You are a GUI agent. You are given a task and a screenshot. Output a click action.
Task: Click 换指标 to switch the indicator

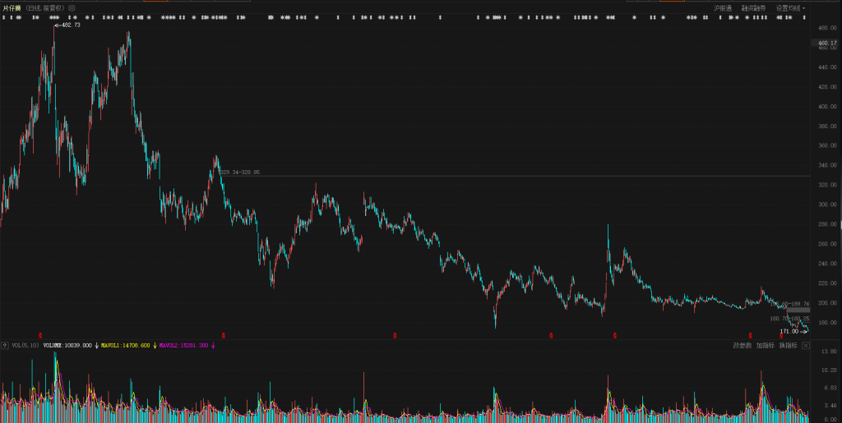click(x=788, y=346)
